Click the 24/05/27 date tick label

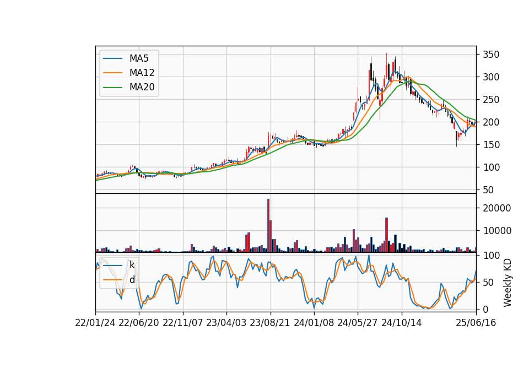point(358,323)
